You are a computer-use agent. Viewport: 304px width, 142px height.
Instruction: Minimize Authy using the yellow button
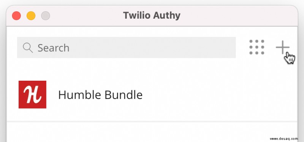[x=31, y=16]
